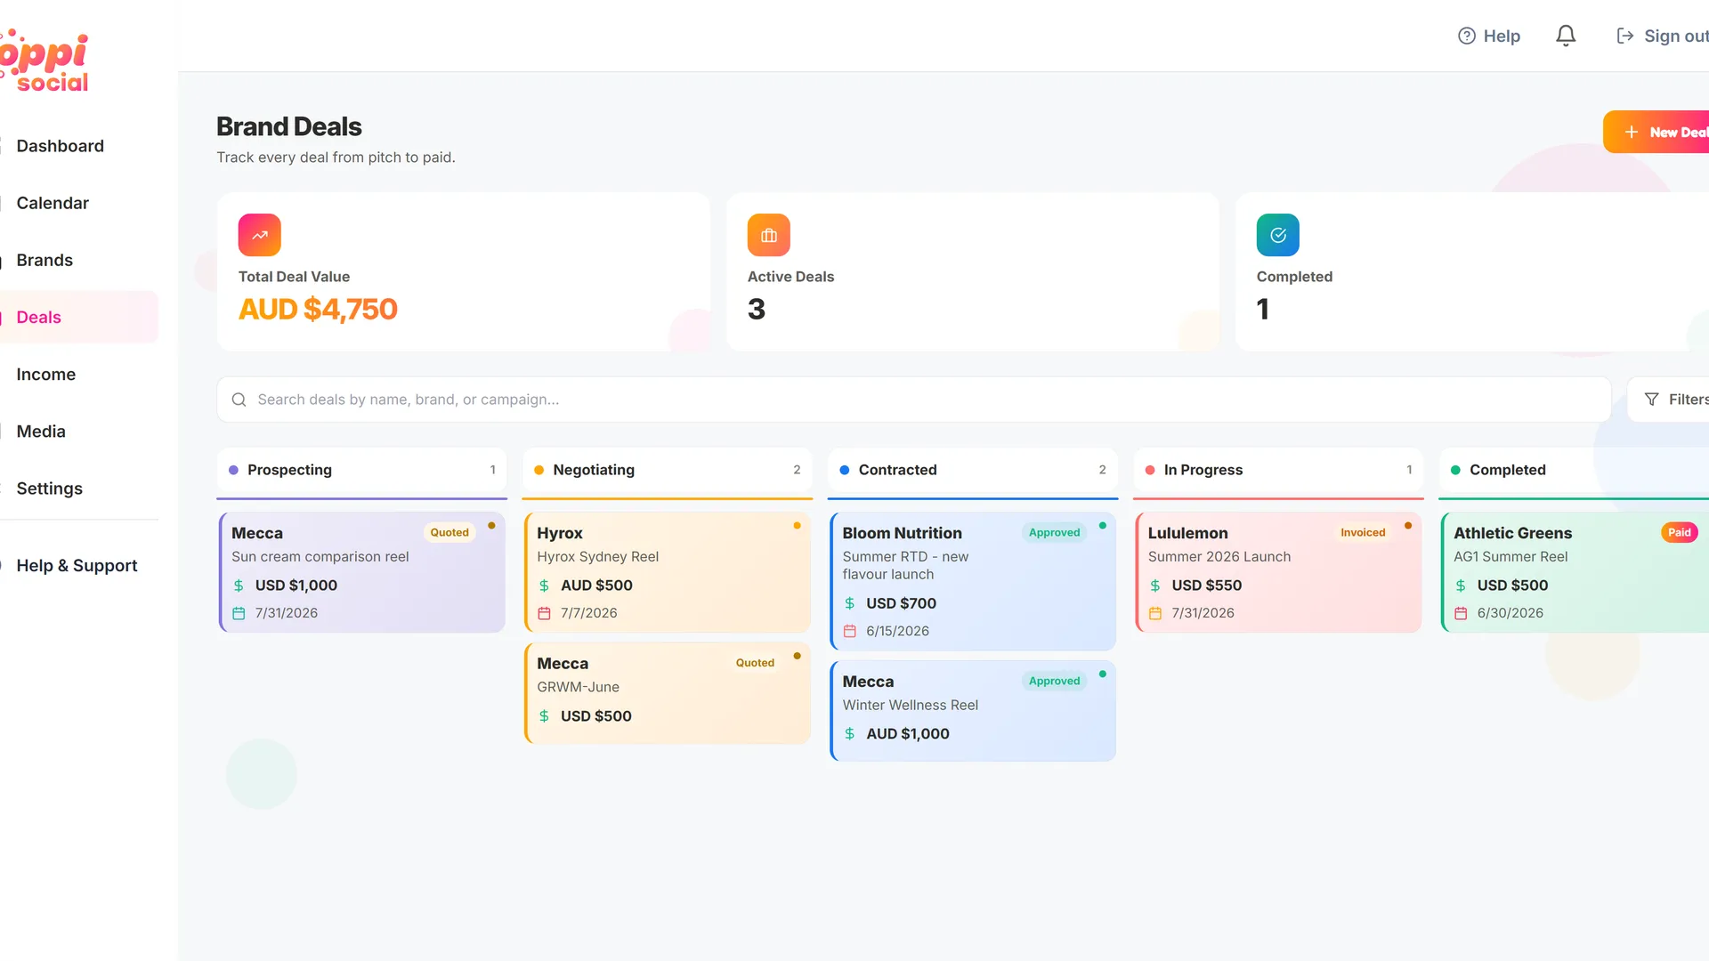Click Approved badge on Bloom Nutrition card
This screenshot has width=1709, height=961.
(x=1054, y=533)
